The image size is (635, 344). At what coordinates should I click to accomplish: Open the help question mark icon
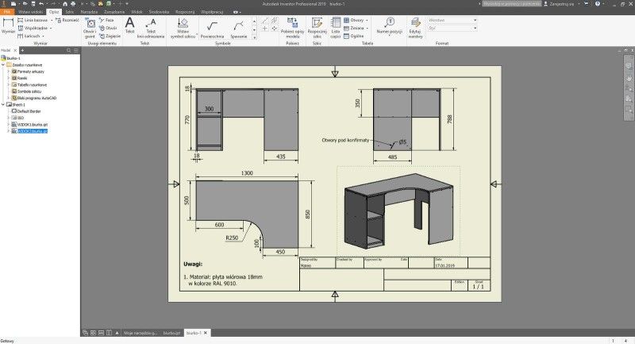point(598,4)
